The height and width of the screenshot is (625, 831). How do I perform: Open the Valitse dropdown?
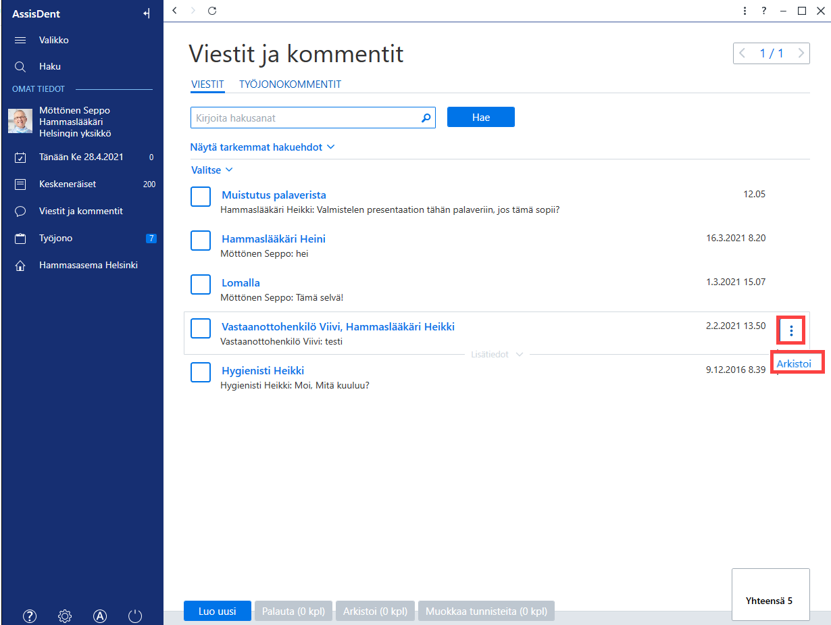coord(211,170)
